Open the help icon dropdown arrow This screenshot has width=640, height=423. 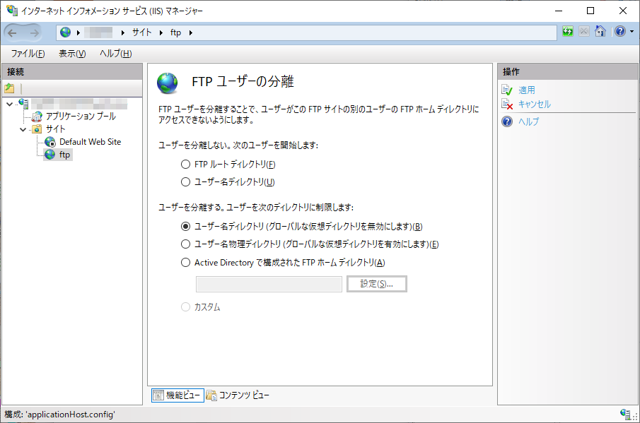tap(632, 31)
